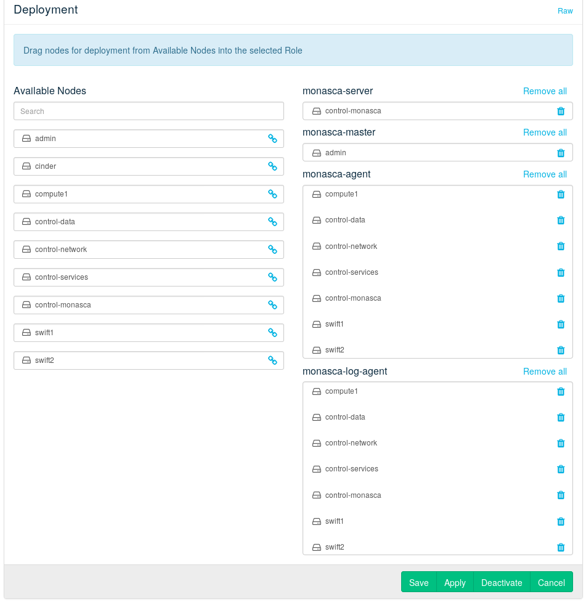The image size is (586, 602).
Task: Remove admin from monasca-master via trash icon
Action: click(561, 153)
